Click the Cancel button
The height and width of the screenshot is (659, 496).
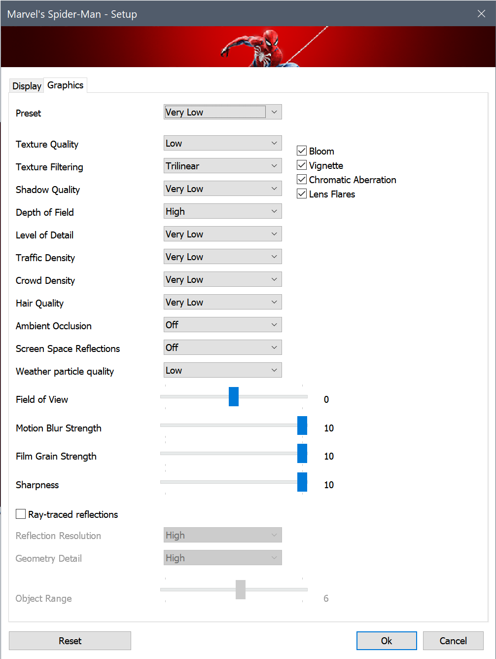click(x=453, y=641)
